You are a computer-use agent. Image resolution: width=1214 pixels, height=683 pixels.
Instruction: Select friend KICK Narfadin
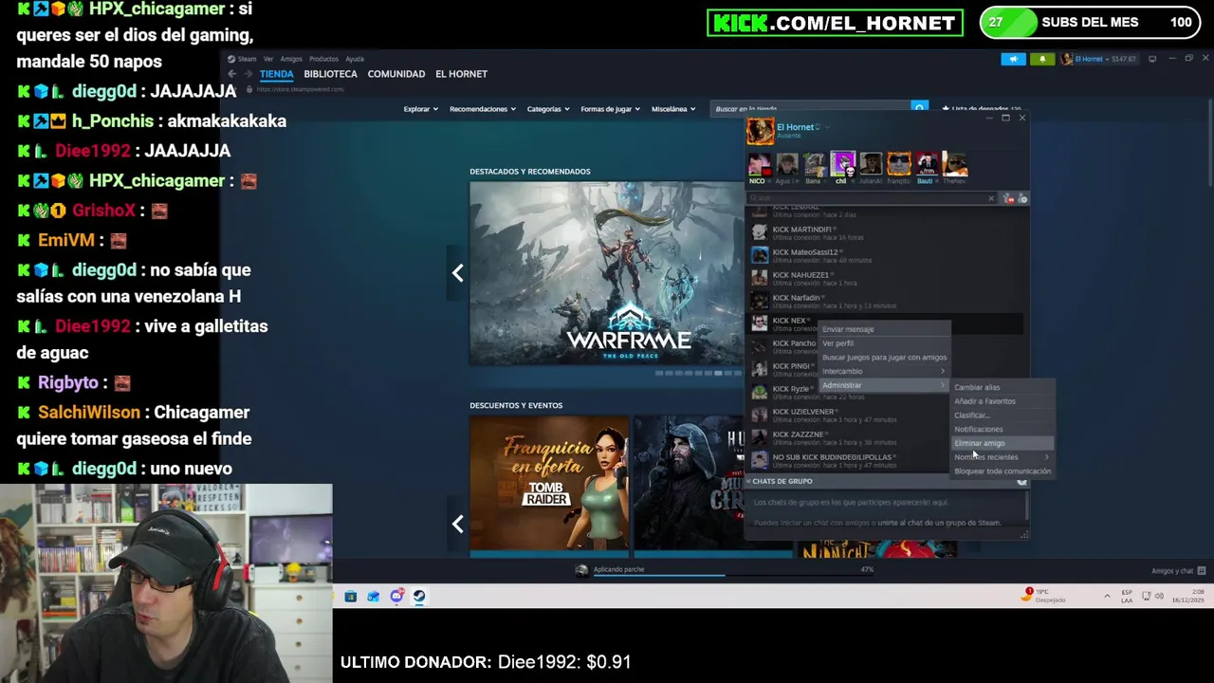885,301
